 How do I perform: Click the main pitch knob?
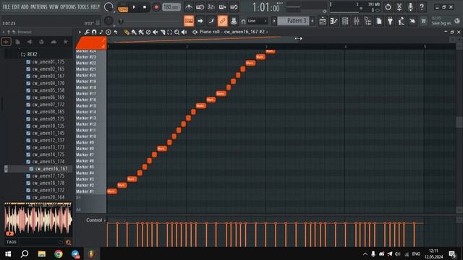point(109,21)
